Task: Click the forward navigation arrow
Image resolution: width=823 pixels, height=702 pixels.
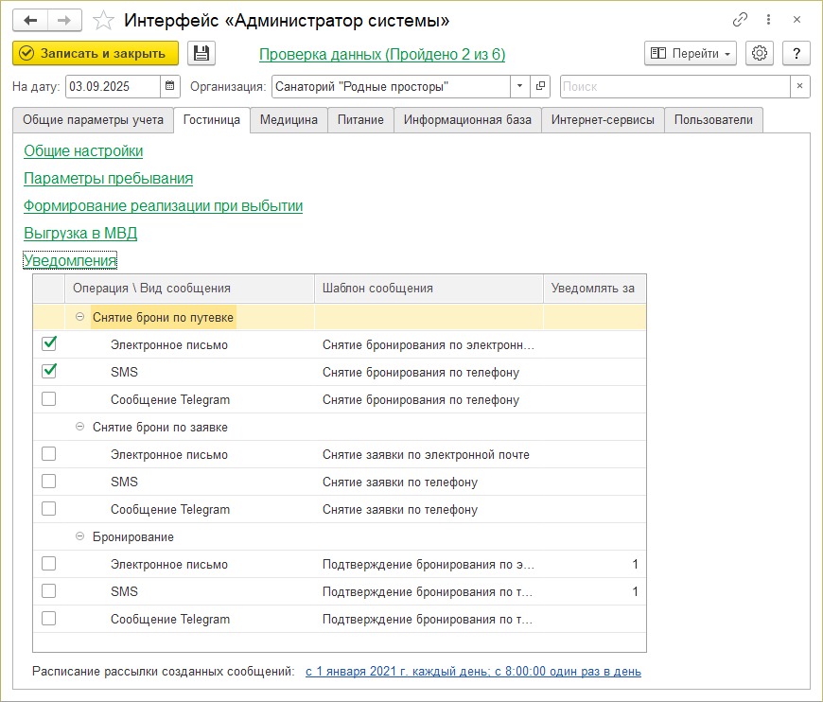Action: pyautogui.click(x=64, y=20)
